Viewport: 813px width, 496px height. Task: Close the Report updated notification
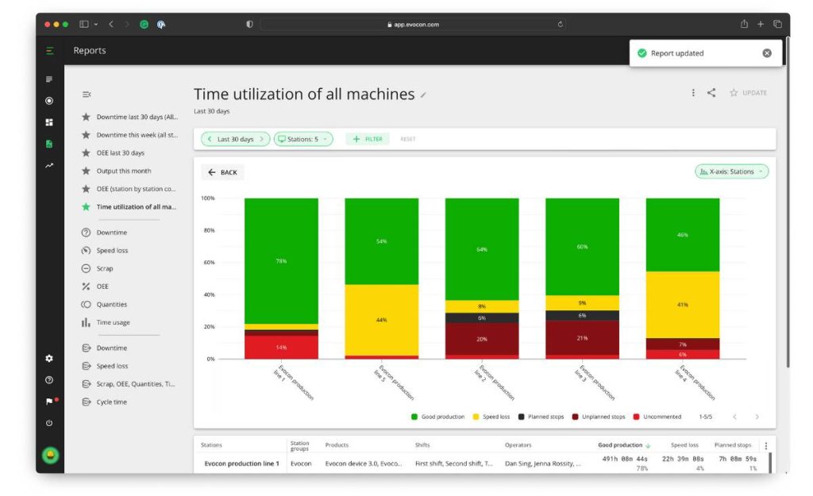coord(767,53)
